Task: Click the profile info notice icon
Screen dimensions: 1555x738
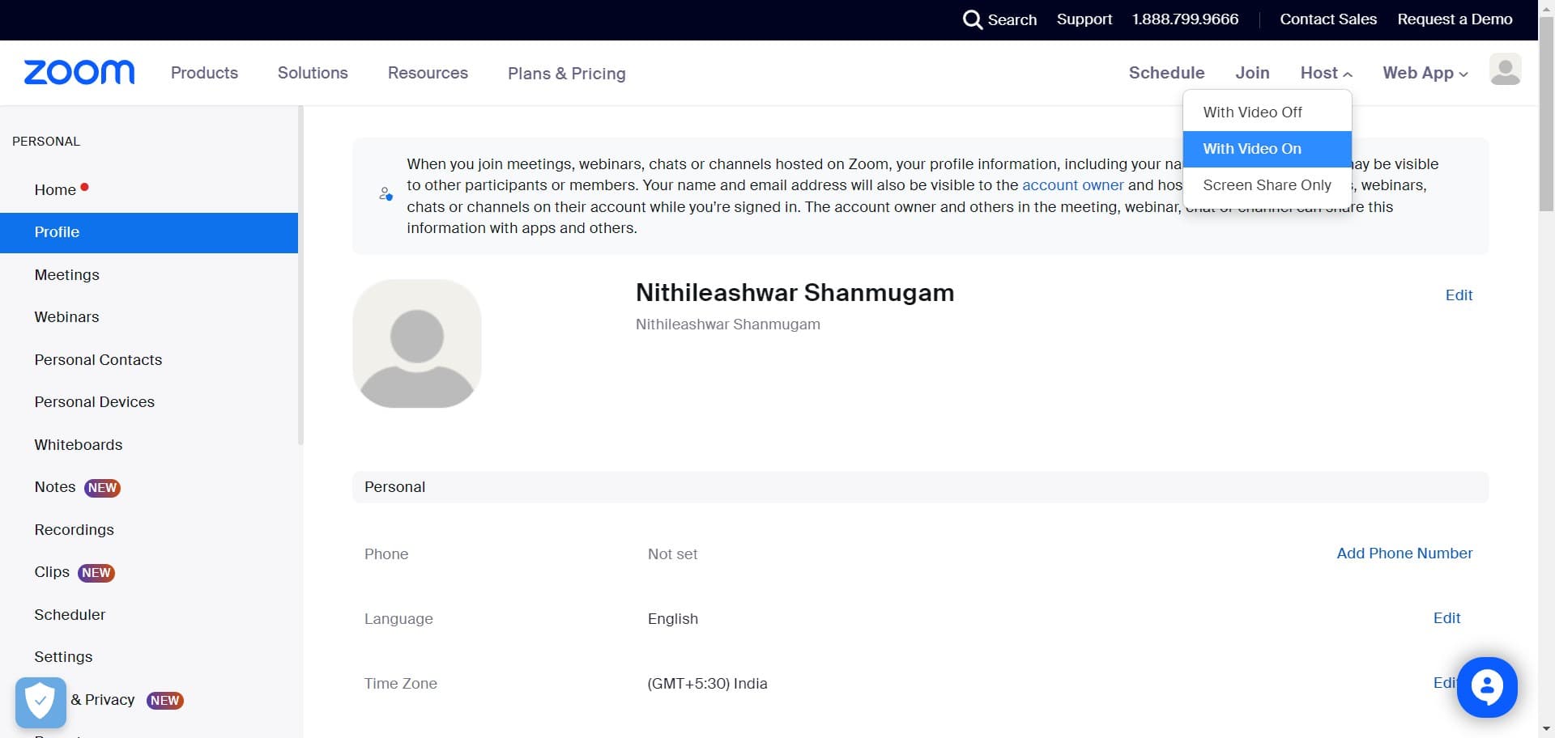Action: point(386,194)
